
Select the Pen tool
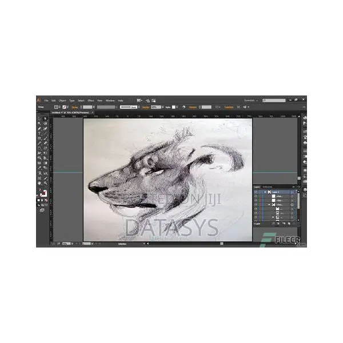pos(39,129)
